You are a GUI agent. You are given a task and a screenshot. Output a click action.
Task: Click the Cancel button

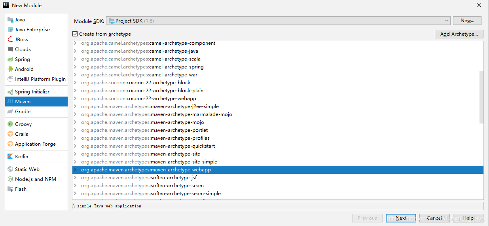[x=434, y=218]
